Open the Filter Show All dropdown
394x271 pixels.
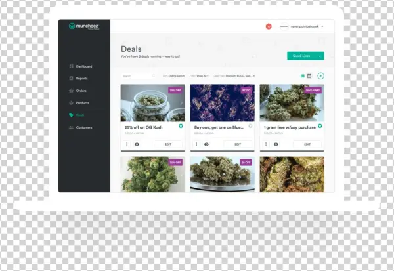coord(201,76)
